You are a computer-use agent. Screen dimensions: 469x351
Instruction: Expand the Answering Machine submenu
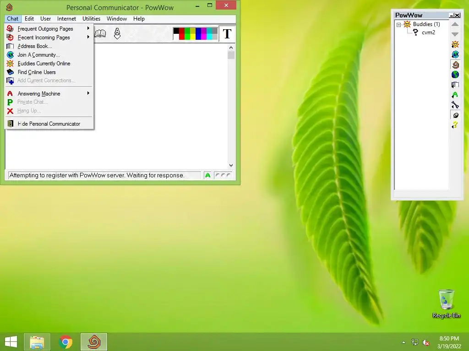(49, 93)
